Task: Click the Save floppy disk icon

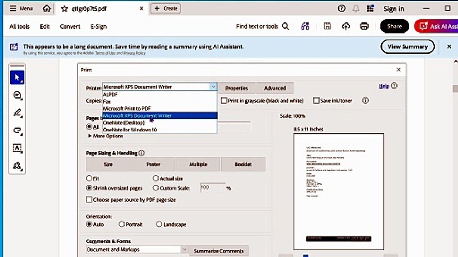Action: [327, 26]
